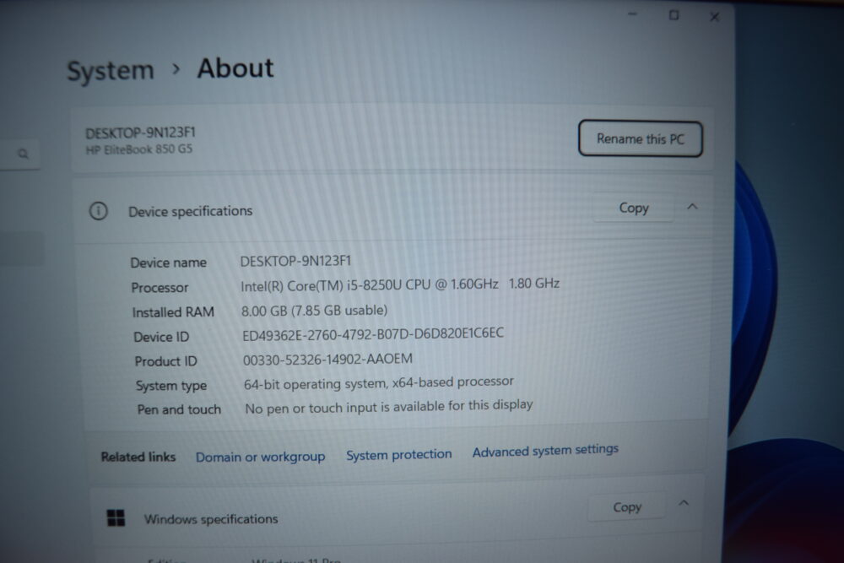Select the Installed RAM value 8.00 GB
The width and height of the screenshot is (844, 563).
tap(314, 311)
